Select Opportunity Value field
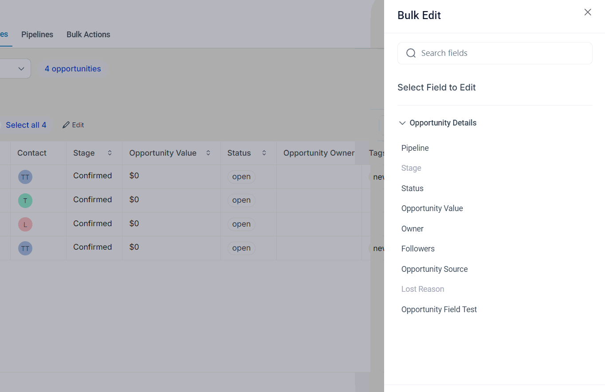This screenshot has height=392, width=605. 432,208
